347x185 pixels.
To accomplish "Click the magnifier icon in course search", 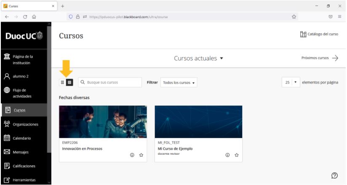I will click(83, 82).
